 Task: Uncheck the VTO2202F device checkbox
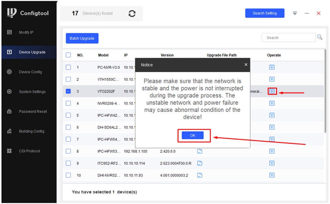(x=68, y=92)
